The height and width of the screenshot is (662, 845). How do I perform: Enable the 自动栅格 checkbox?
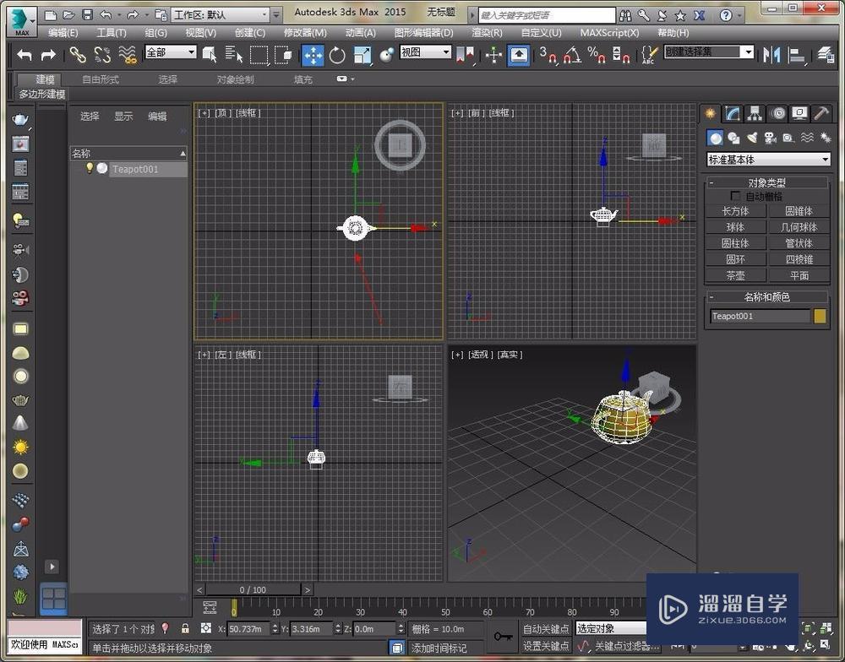click(x=734, y=196)
